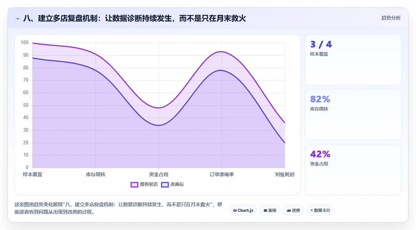Select the Chart.js tag
The width and height of the screenshot is (416, 230).
point(243,210)
